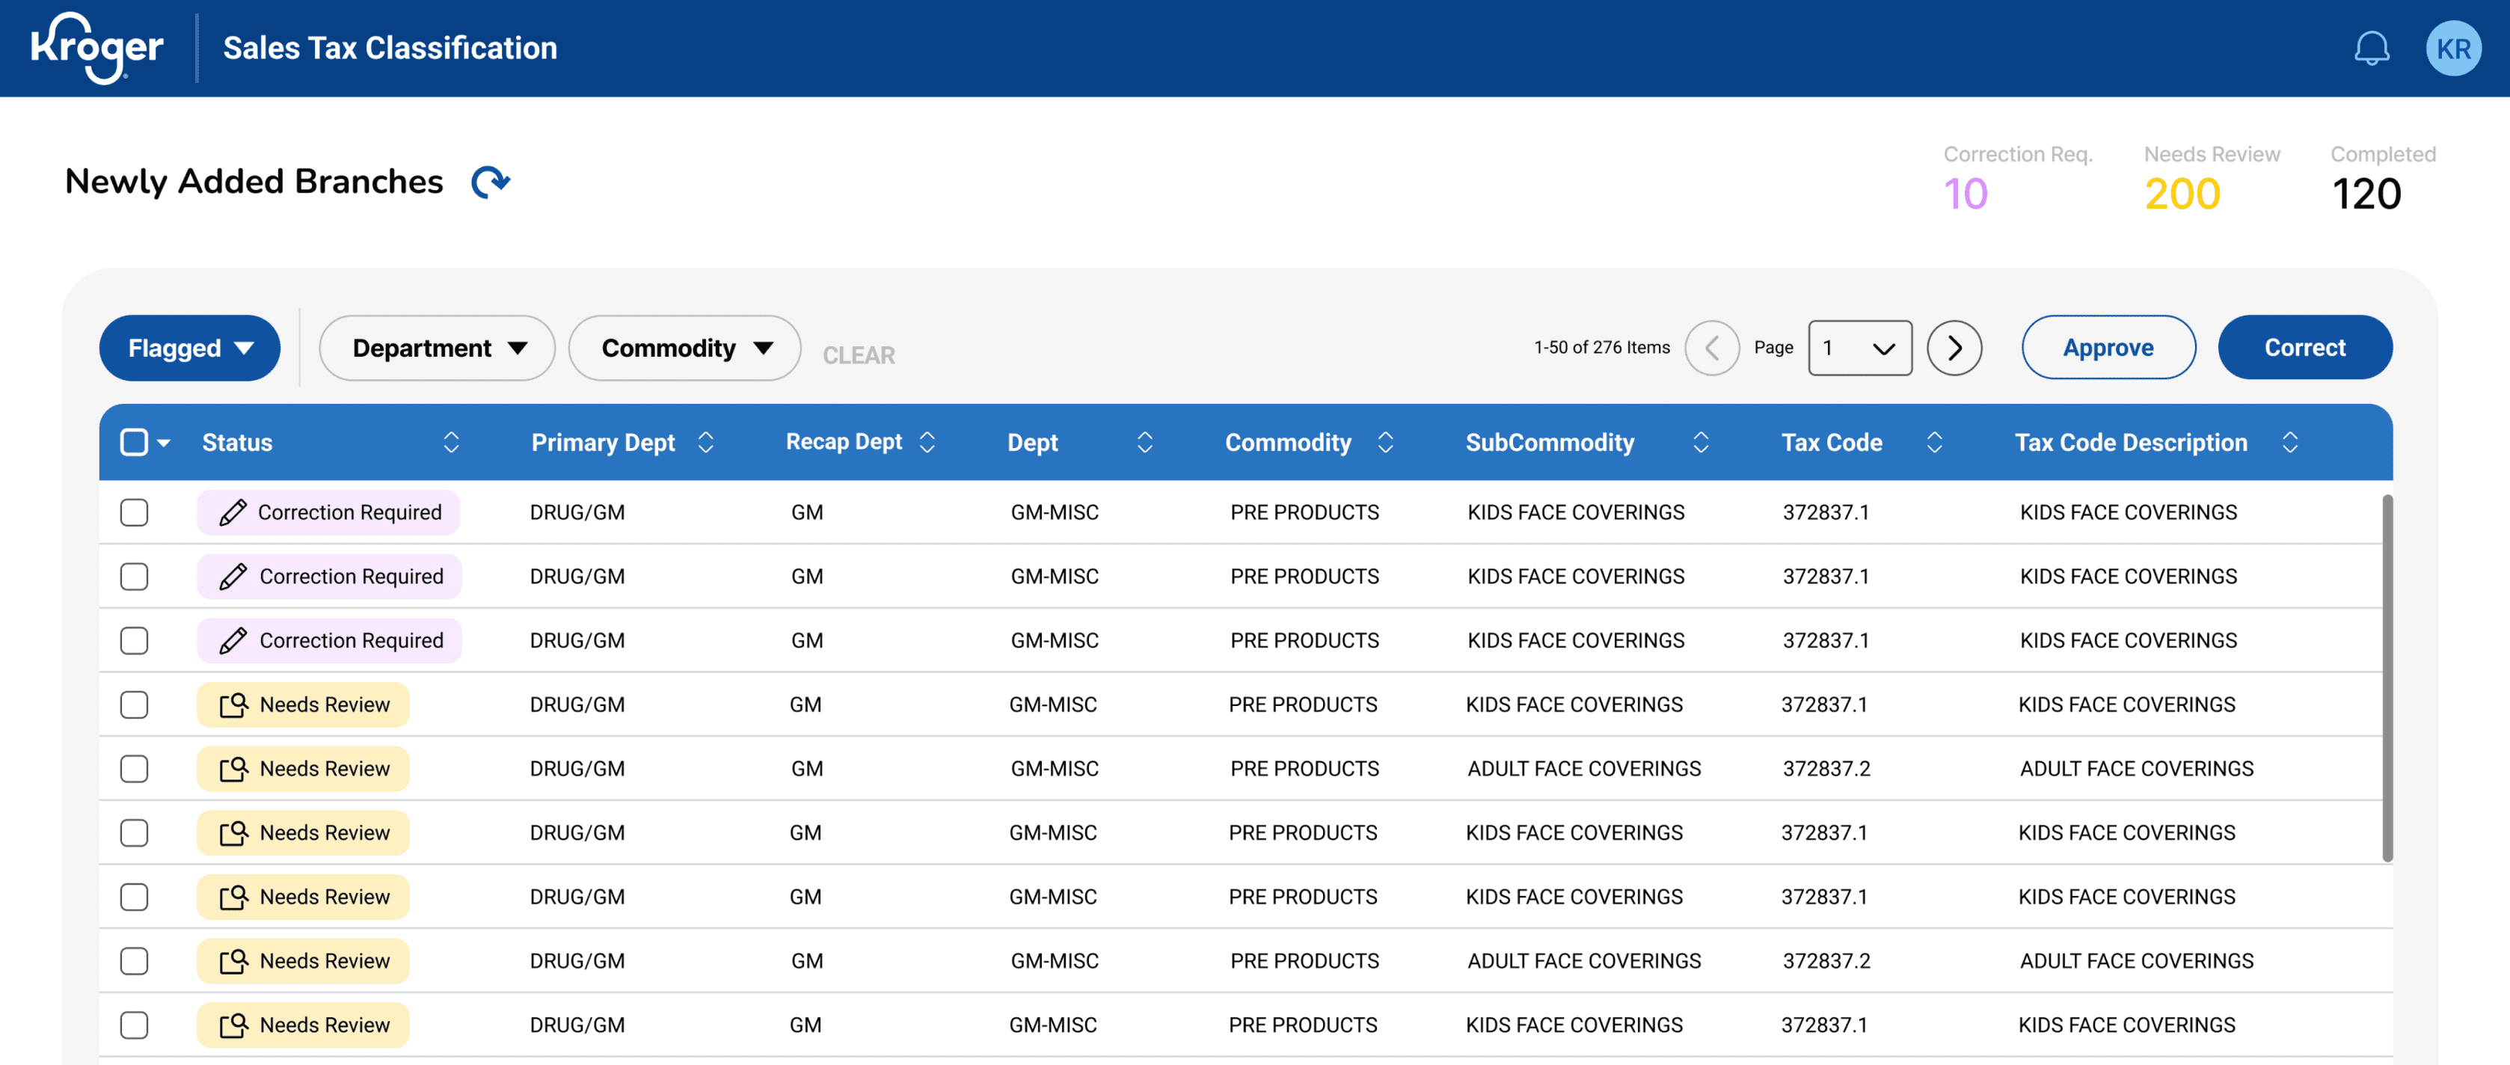Viewport: 2510px width, 1065px height.
Task: Open the Commodity filter dropdown
Action: [685, 348]
